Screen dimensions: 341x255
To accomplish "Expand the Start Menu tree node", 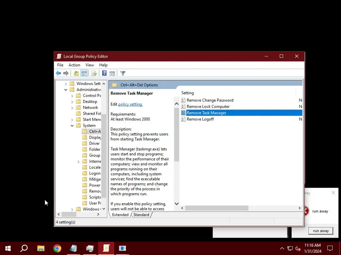I will [72, 120].
